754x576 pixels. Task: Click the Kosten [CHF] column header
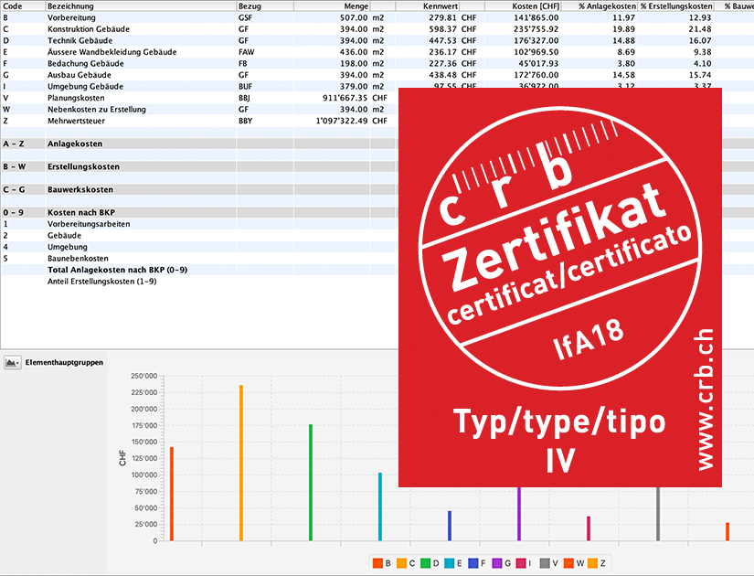coord(523,6)
